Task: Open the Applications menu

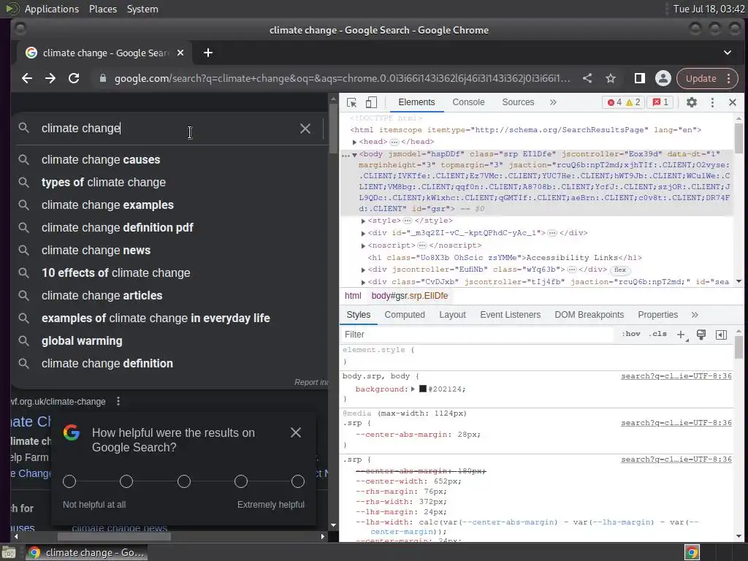Action: click(52, 9)
